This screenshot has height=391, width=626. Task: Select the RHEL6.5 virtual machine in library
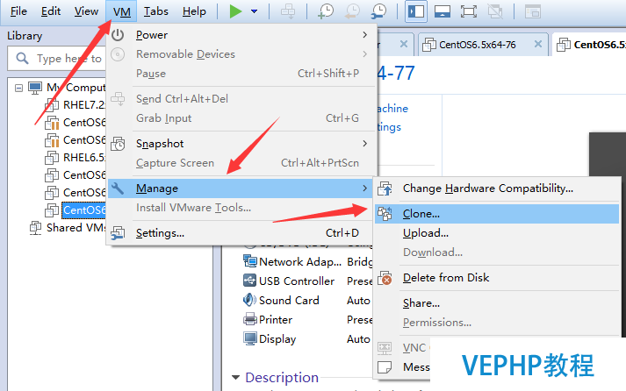75,158
